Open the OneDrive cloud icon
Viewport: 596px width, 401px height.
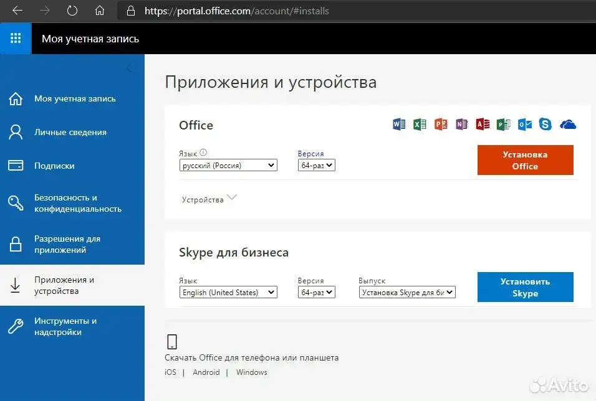(566, 124)
